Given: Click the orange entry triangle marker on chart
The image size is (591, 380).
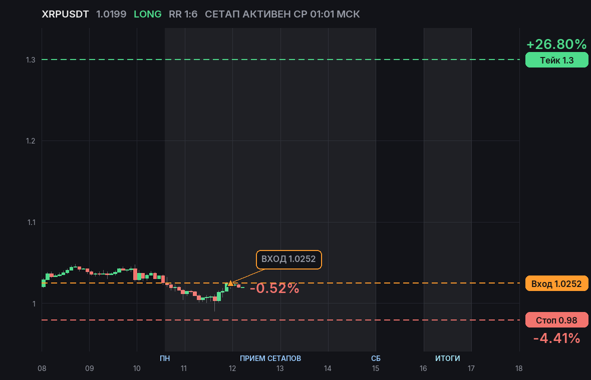Looking at the screenshot, I should (230, 283).
